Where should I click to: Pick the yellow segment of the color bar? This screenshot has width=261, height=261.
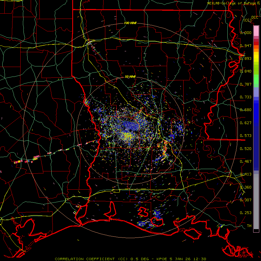pos(256,57)
